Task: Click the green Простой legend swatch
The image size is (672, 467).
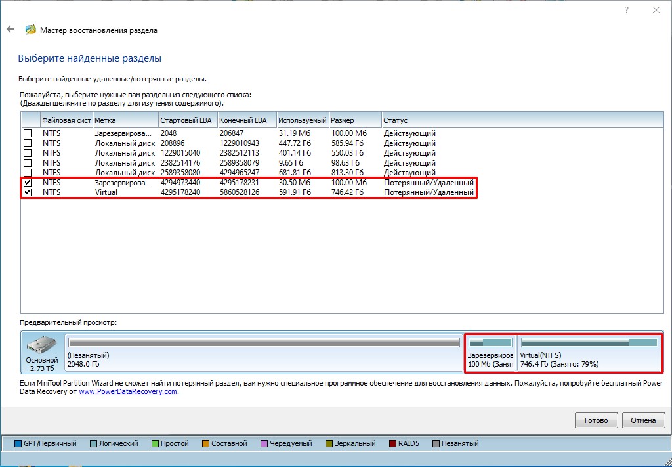Action: point(155,443)
